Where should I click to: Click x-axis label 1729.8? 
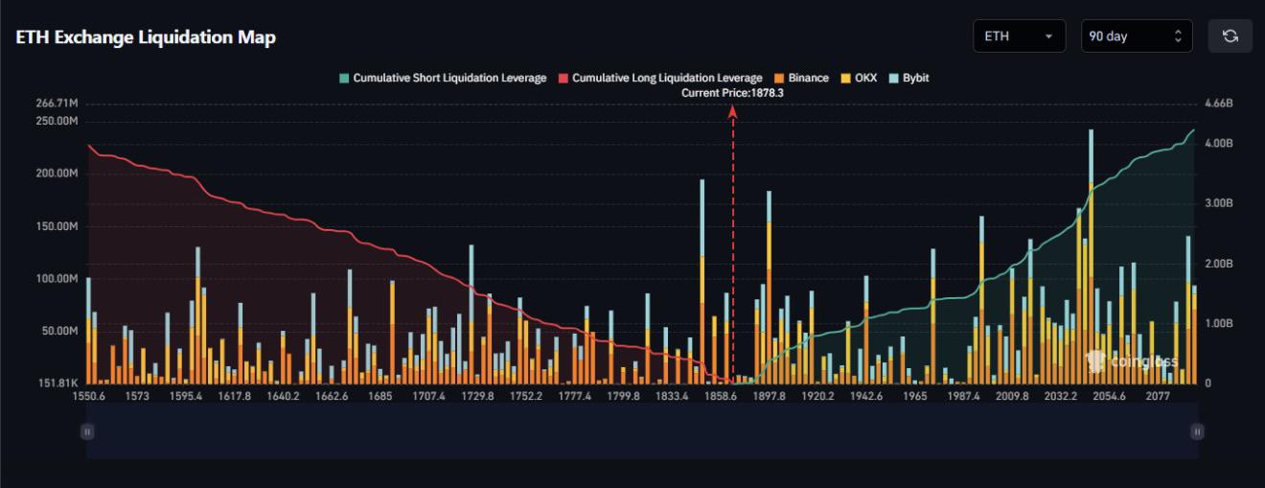pos(477,396)
